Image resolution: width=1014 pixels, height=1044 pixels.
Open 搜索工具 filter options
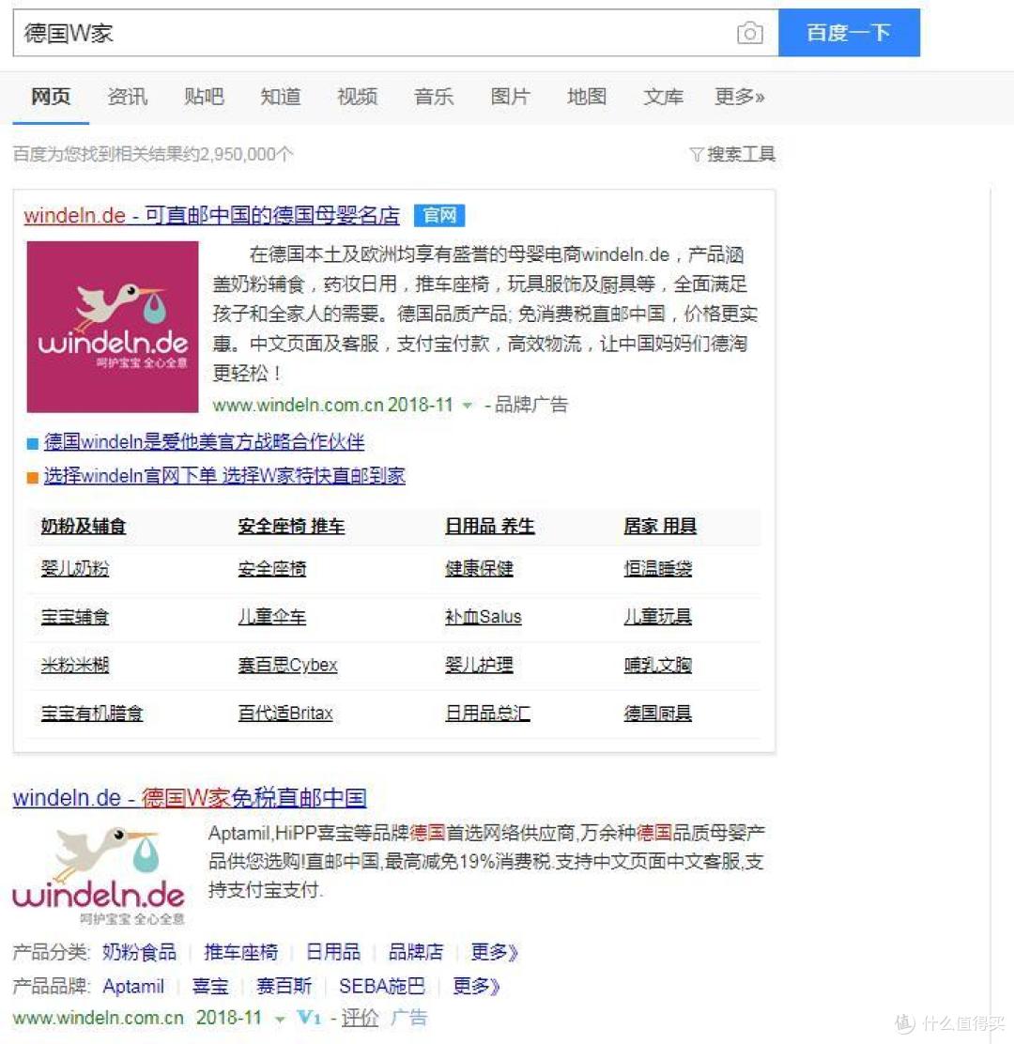(732, 155)
